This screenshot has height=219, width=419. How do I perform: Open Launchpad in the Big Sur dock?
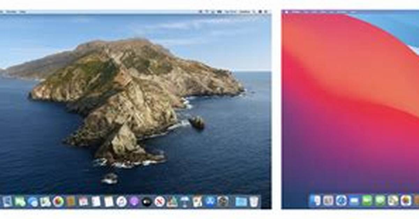328,200
